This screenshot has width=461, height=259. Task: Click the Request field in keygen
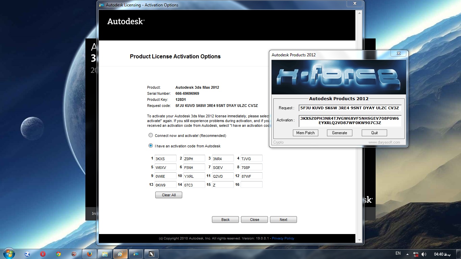pyautogui.click(x=350, y=108)
